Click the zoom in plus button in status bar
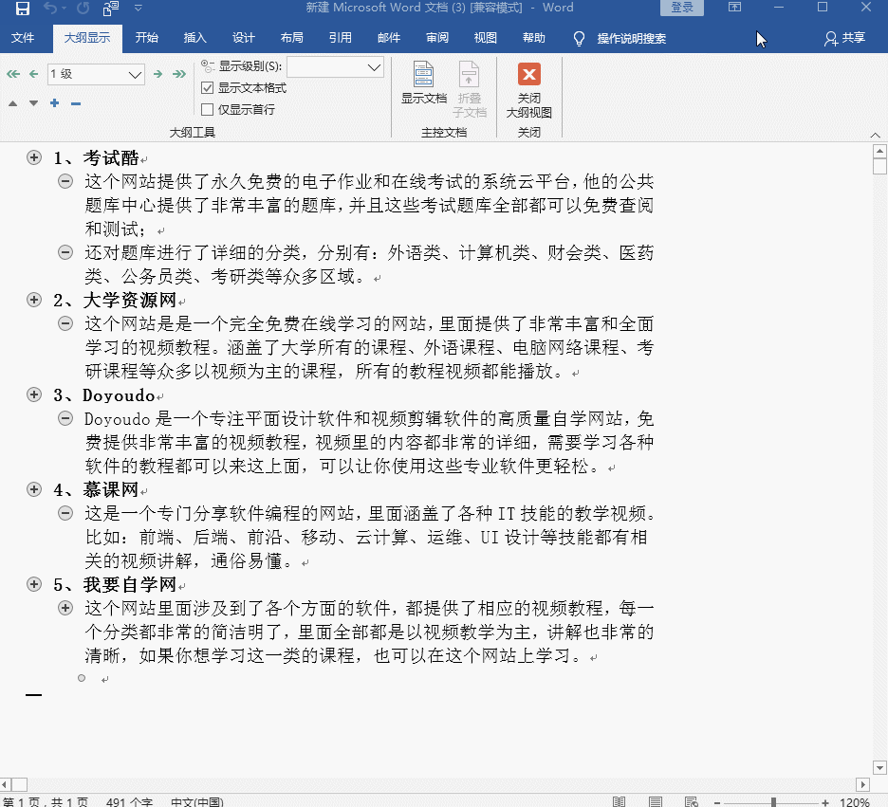Image resolution: width=888 pixels, height=807 pixels. [x=825, y=802]
